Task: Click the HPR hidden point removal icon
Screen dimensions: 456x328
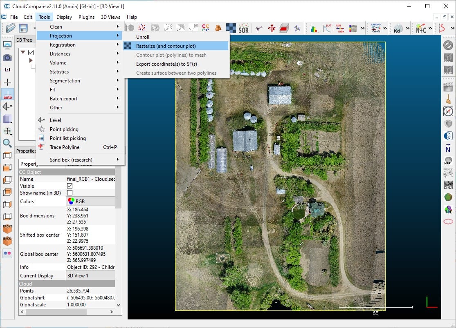Action: click(x=448, y=161)
